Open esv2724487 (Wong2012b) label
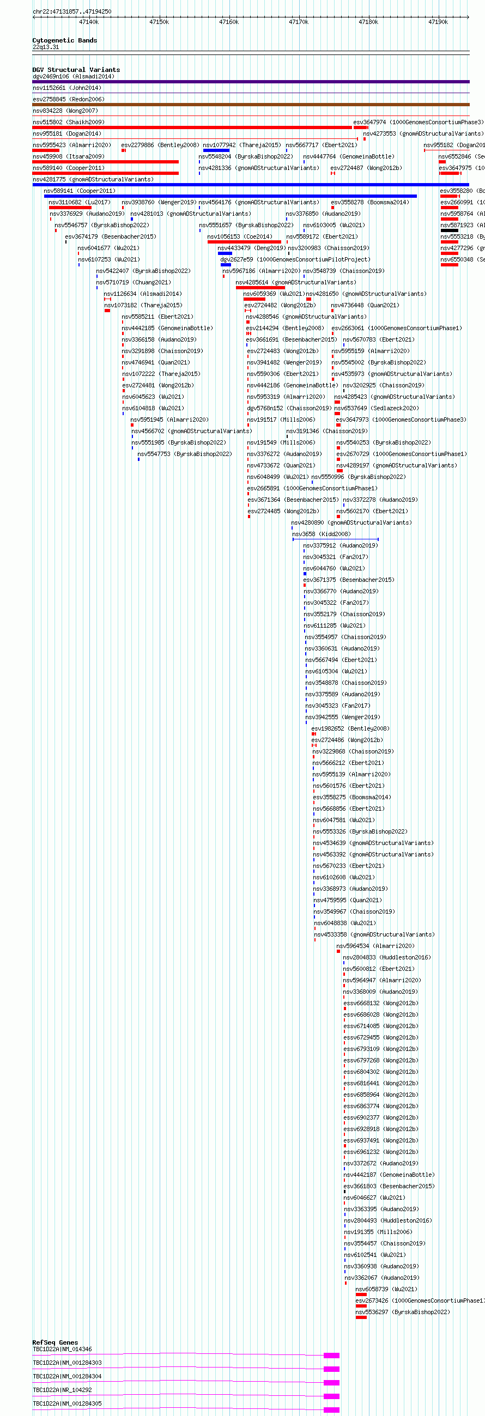The width and height of the screenshot is (485, 1416). (366, 169)
